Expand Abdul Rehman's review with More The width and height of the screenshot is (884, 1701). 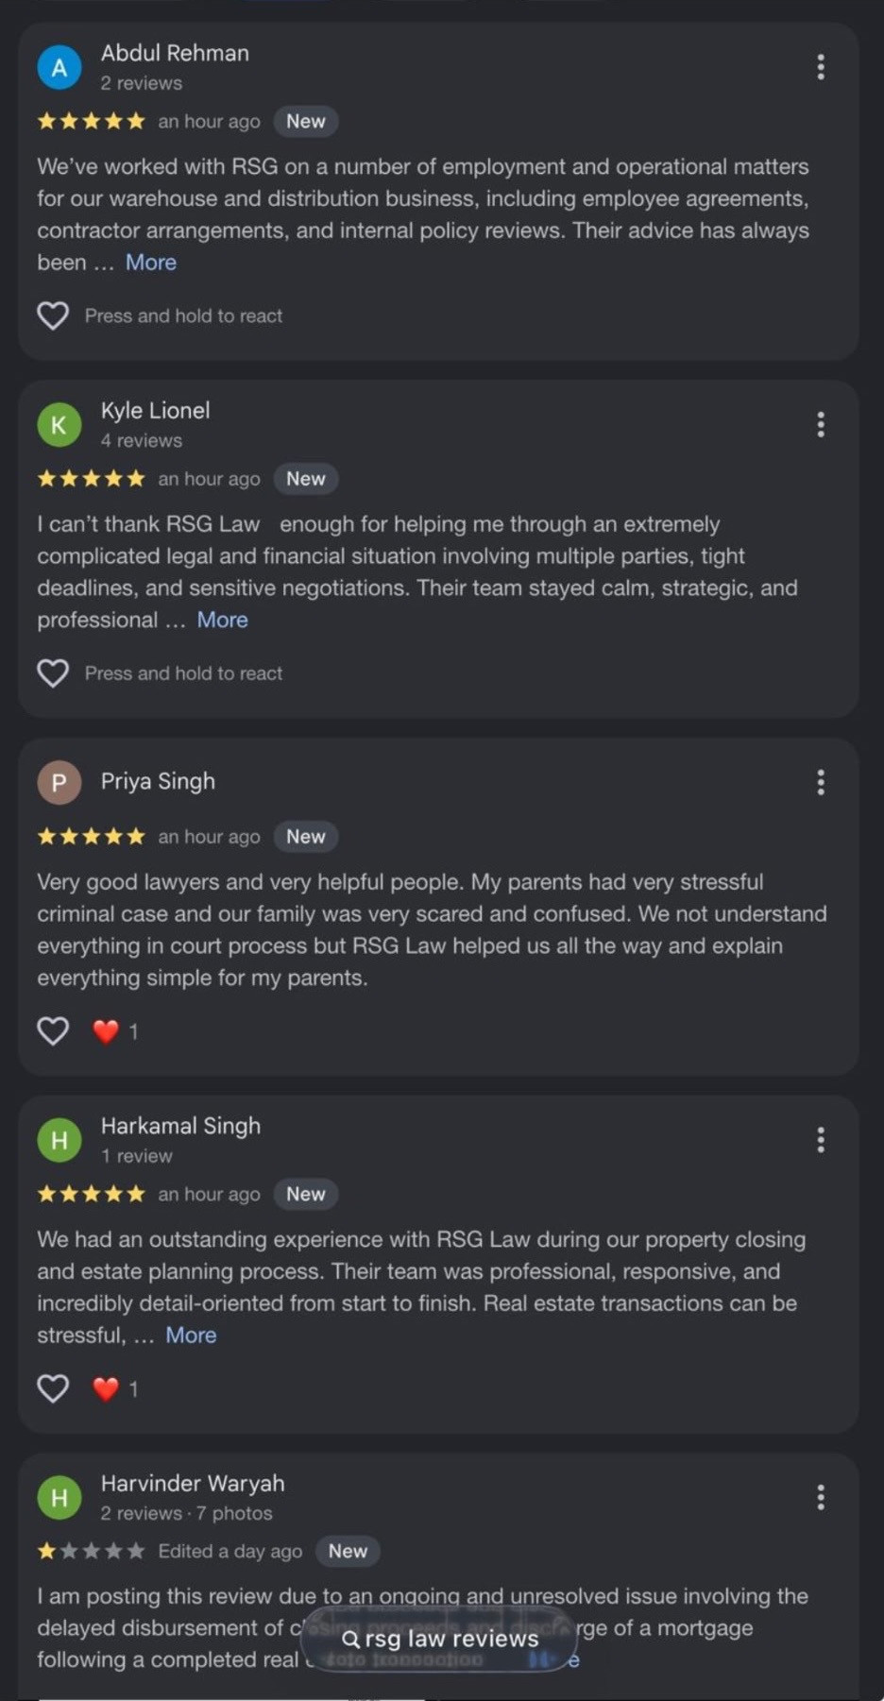[151, 263]
